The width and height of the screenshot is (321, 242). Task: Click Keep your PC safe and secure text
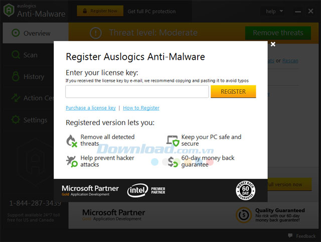point(211,140)
